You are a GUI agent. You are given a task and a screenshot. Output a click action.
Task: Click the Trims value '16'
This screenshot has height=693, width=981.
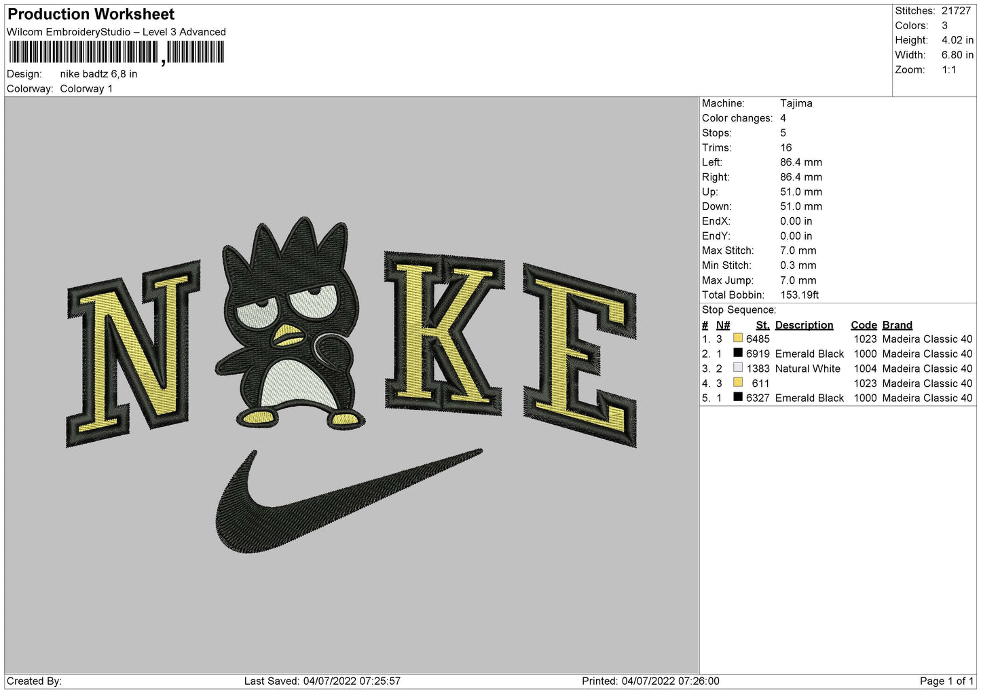point(785,147)
